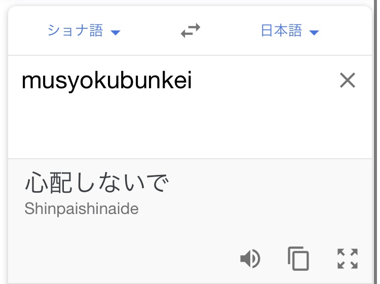This screenshot has height=284, width=380.
Task: Focus the blank area below musyokubunkei
Action: [x=190, y=126]
